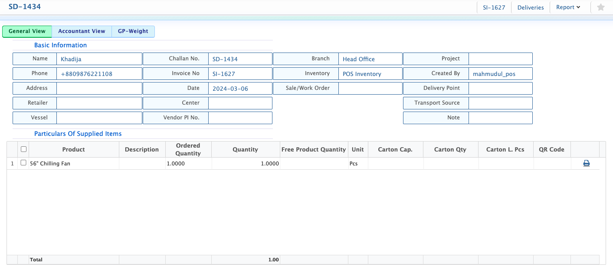The height and width of the screenshot is (267, 613).
Task: Click the Ordered Quantity column header
Action: pyautogui.click(x=188, y=149)
